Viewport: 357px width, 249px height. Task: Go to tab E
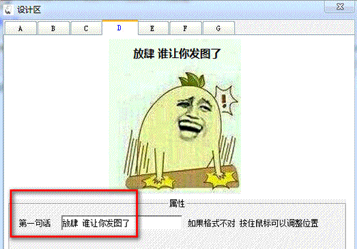tap(152, 29)
